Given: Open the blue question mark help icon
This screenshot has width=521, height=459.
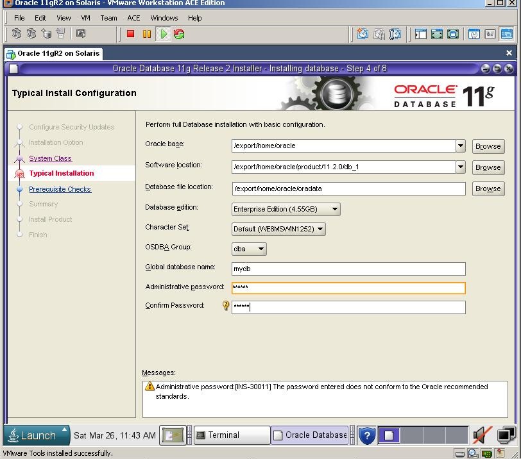Looking at the screenshot, I should [366, 435].
